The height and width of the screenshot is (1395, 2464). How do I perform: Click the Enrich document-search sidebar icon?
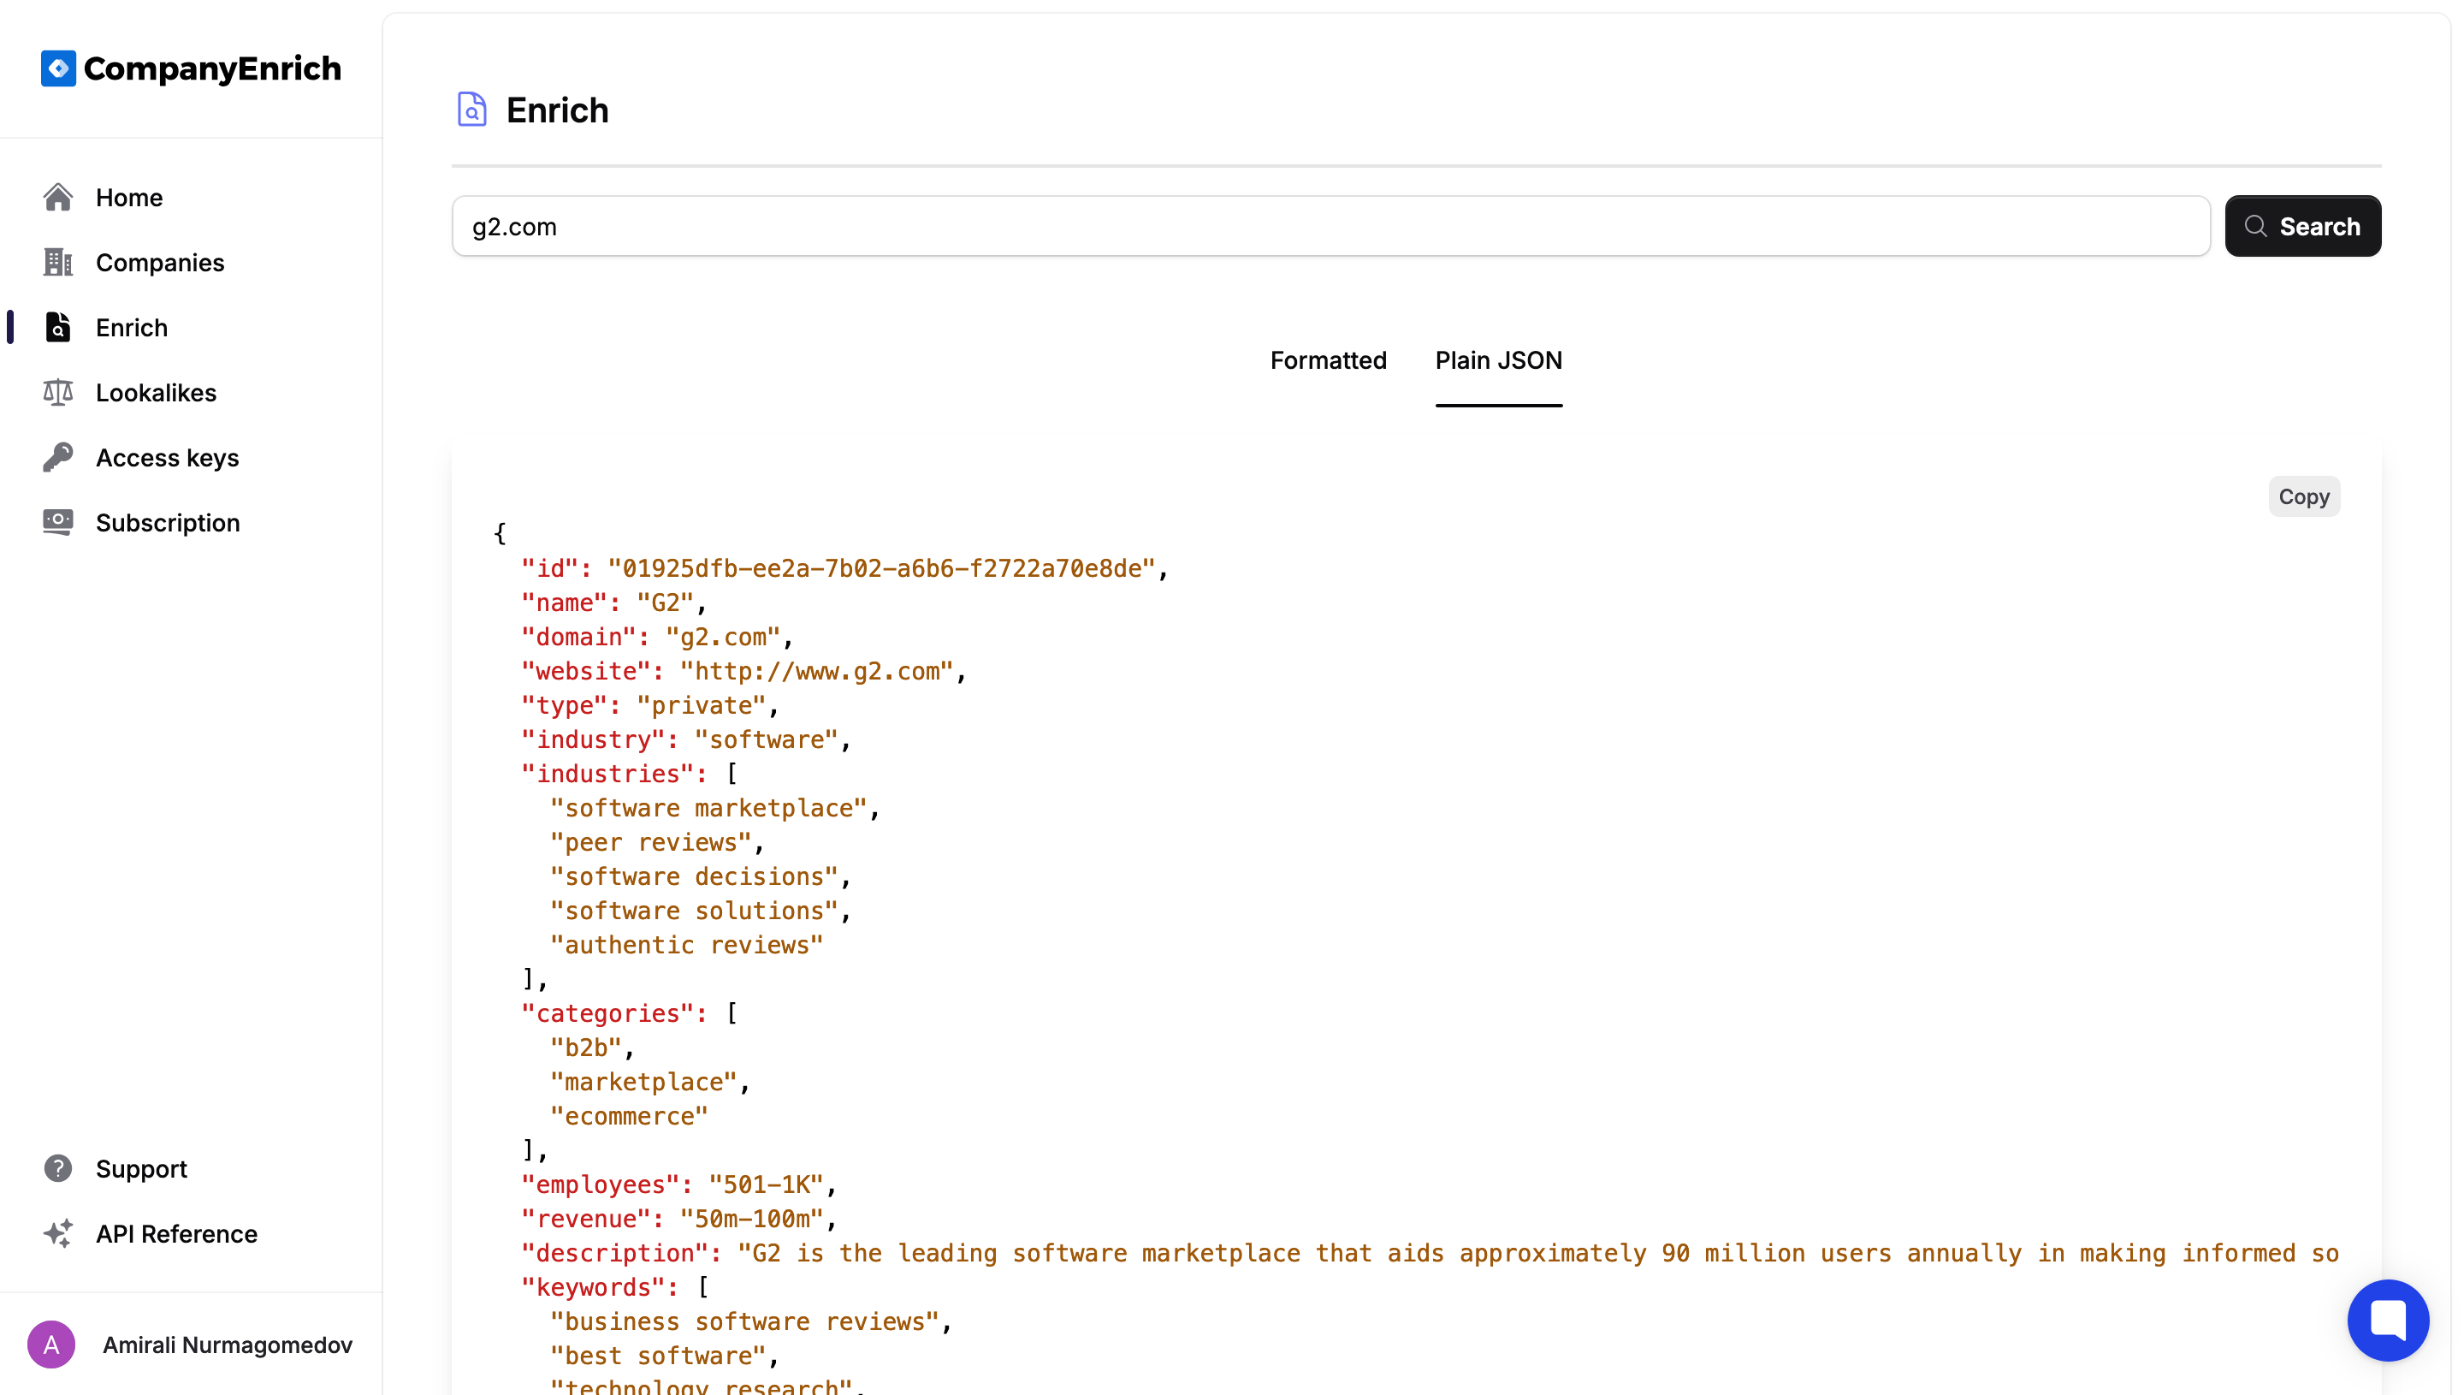pyautogui.click(x=58, y=328)
